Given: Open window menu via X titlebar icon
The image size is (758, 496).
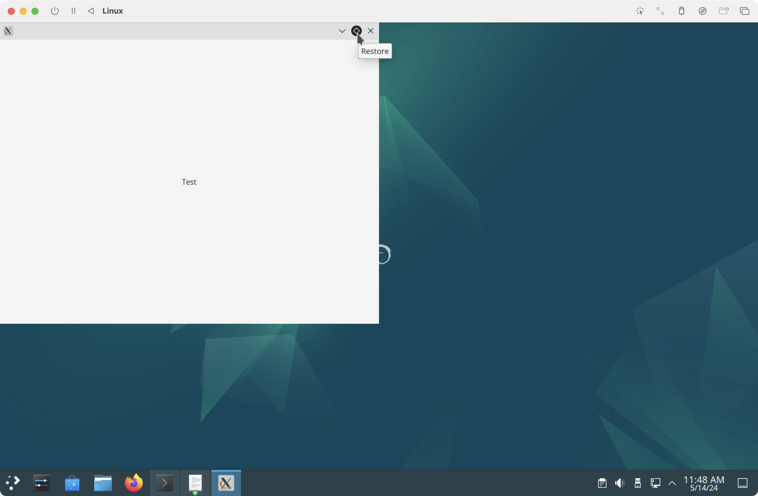Looking at the screenshot, I should click(8, 31).
